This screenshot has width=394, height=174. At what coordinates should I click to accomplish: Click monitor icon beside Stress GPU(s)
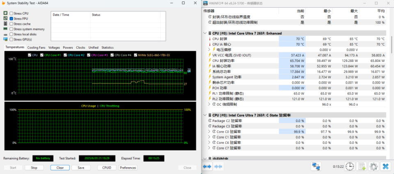pyautogui.click(x=5, y=39)
